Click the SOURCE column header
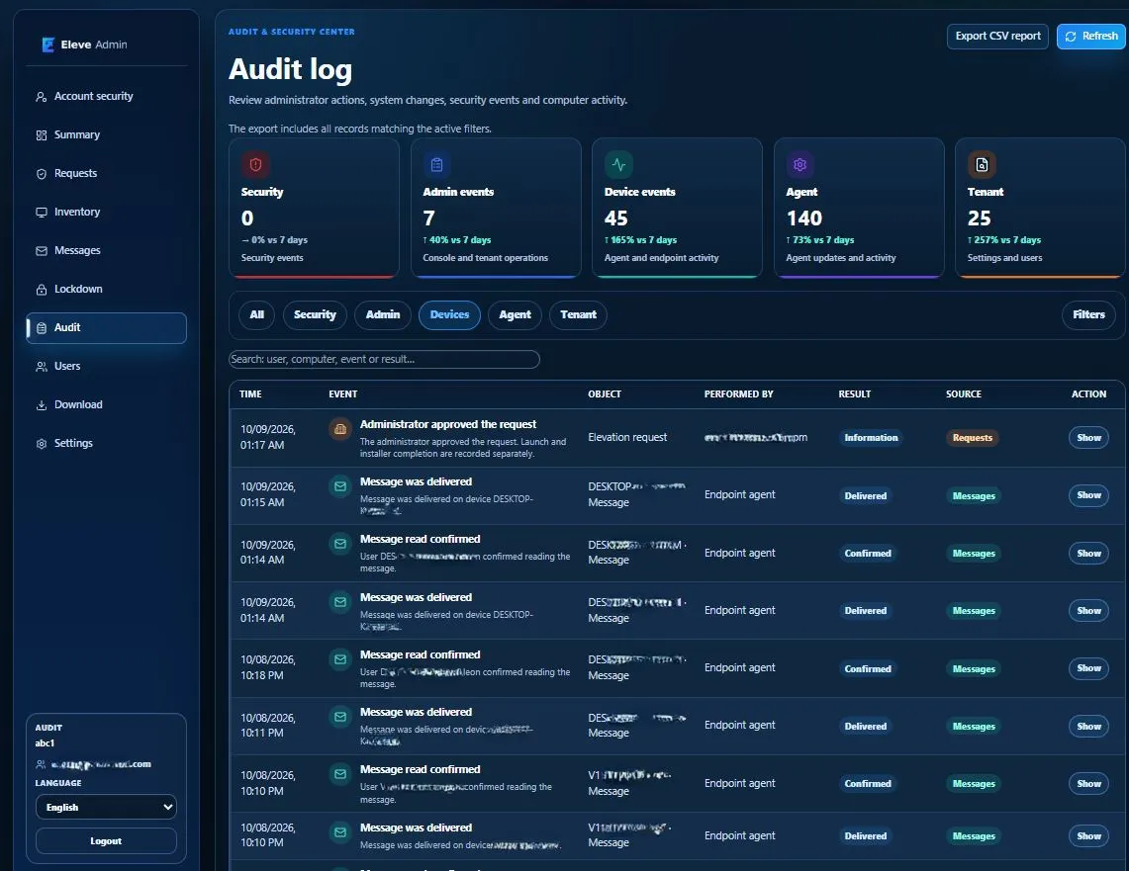Screen dimensions: 1129x871 (964, 394)
